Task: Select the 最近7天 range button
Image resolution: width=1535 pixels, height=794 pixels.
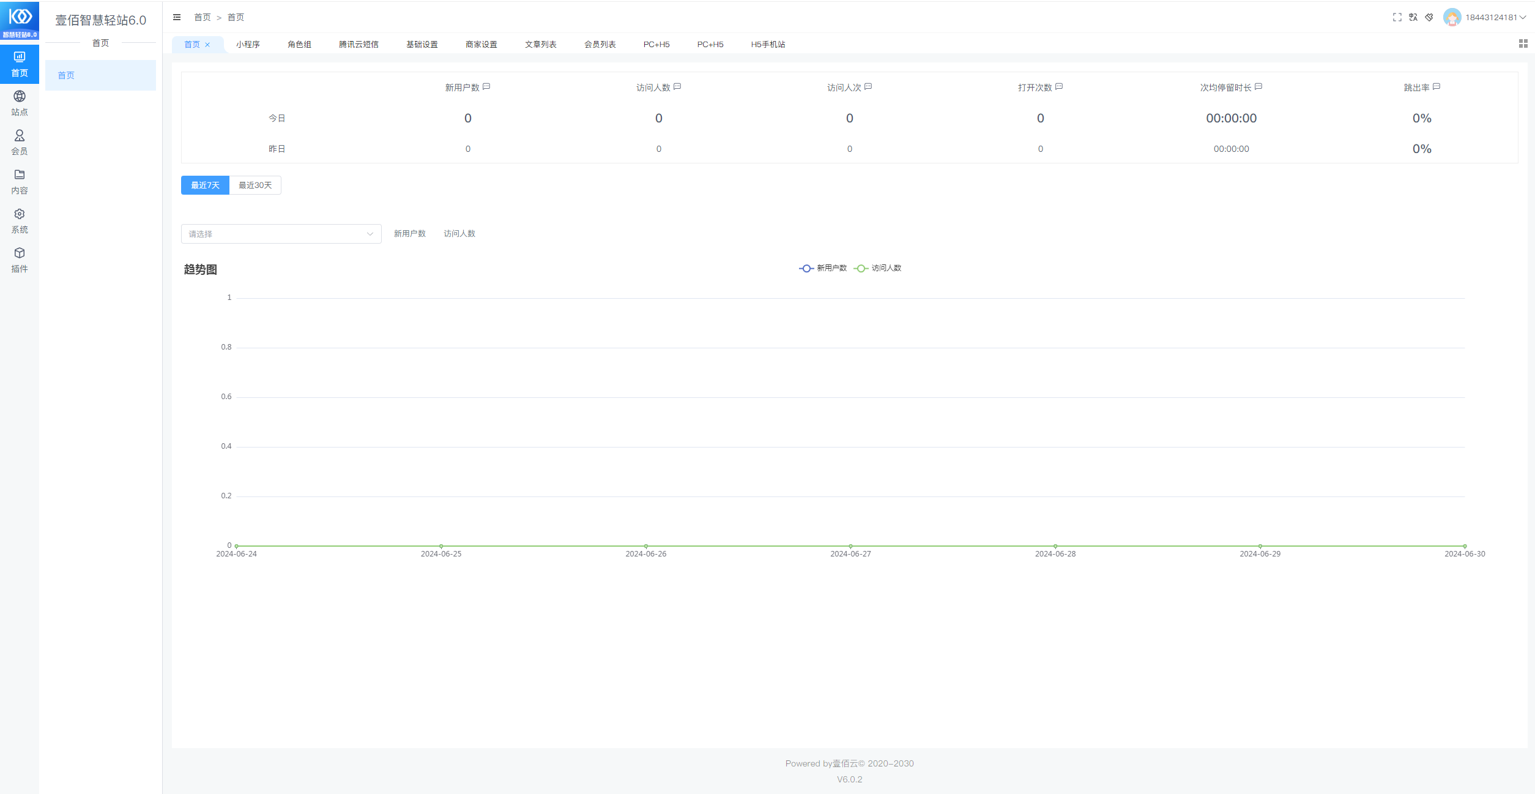Action: coord(205,185)
